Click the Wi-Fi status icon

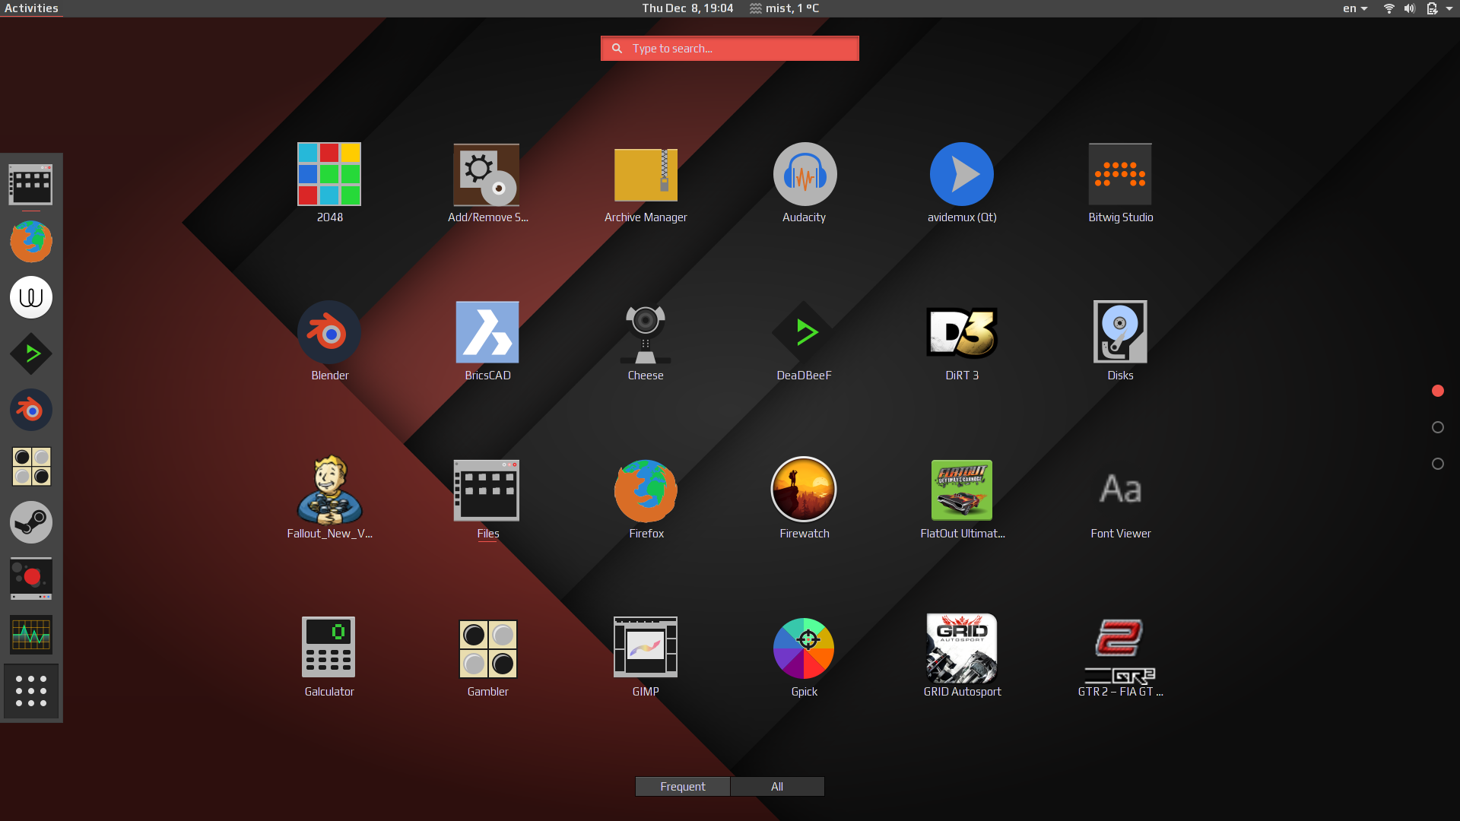[x=1389, y=8]
